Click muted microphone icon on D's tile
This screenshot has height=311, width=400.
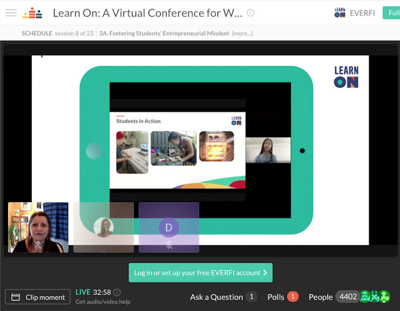click(169, 245)
